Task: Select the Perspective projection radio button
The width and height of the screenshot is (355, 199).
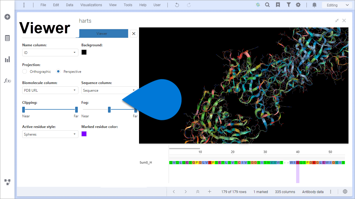Action: coord(58,71)
